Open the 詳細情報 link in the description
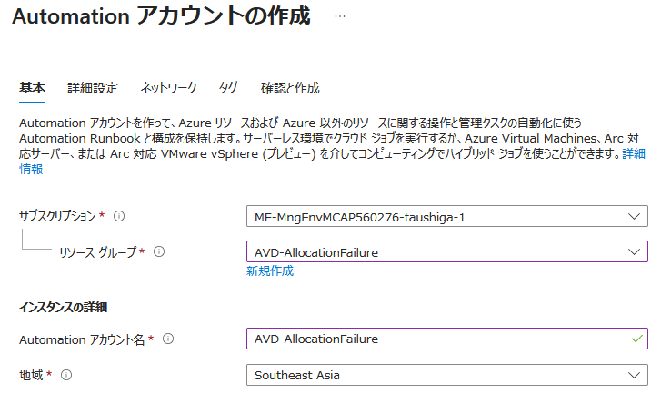This screenshot has height=403, width=661. 31,169
